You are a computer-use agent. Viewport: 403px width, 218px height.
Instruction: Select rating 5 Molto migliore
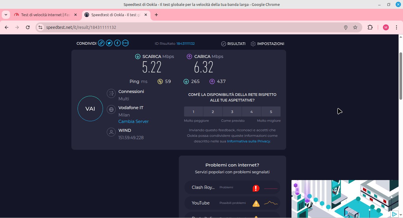(271, 112)
